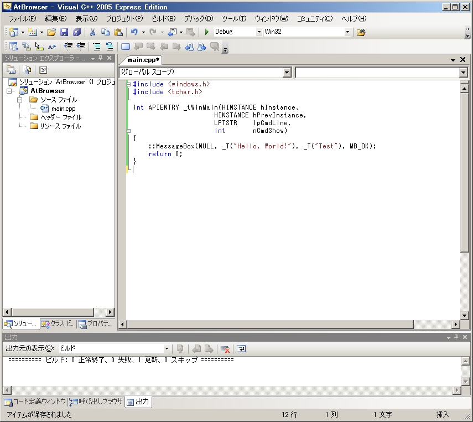Click the Display Word Completion icon

[52, 46]
